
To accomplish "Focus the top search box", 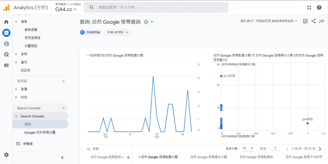I will click(x=156, y=7).
